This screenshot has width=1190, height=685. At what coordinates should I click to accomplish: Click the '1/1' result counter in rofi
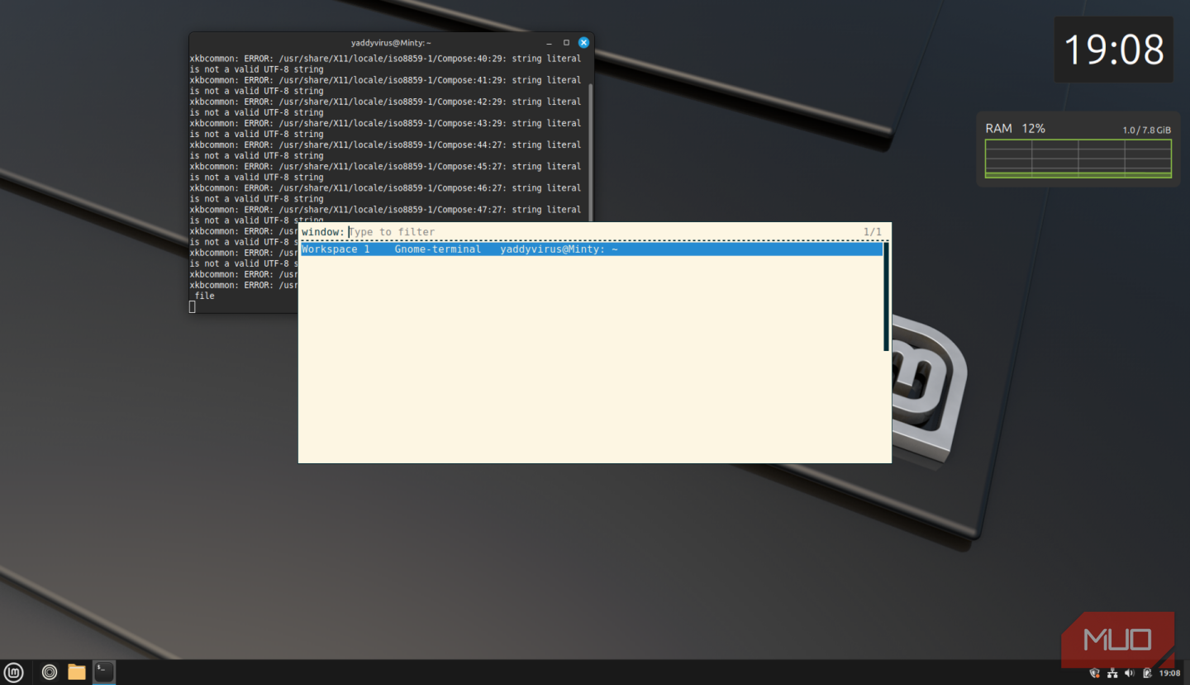pos(872,232)
